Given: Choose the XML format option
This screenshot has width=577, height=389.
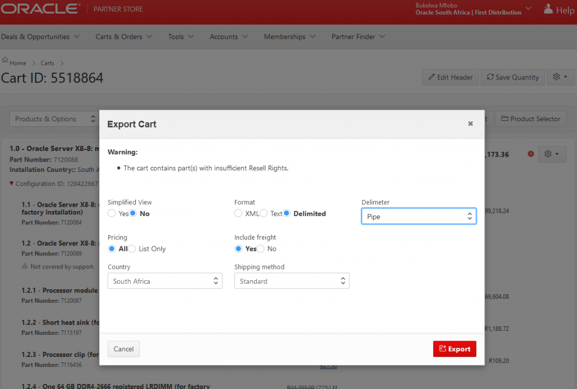Looking at the screenshot, I should tap(239, 214).
